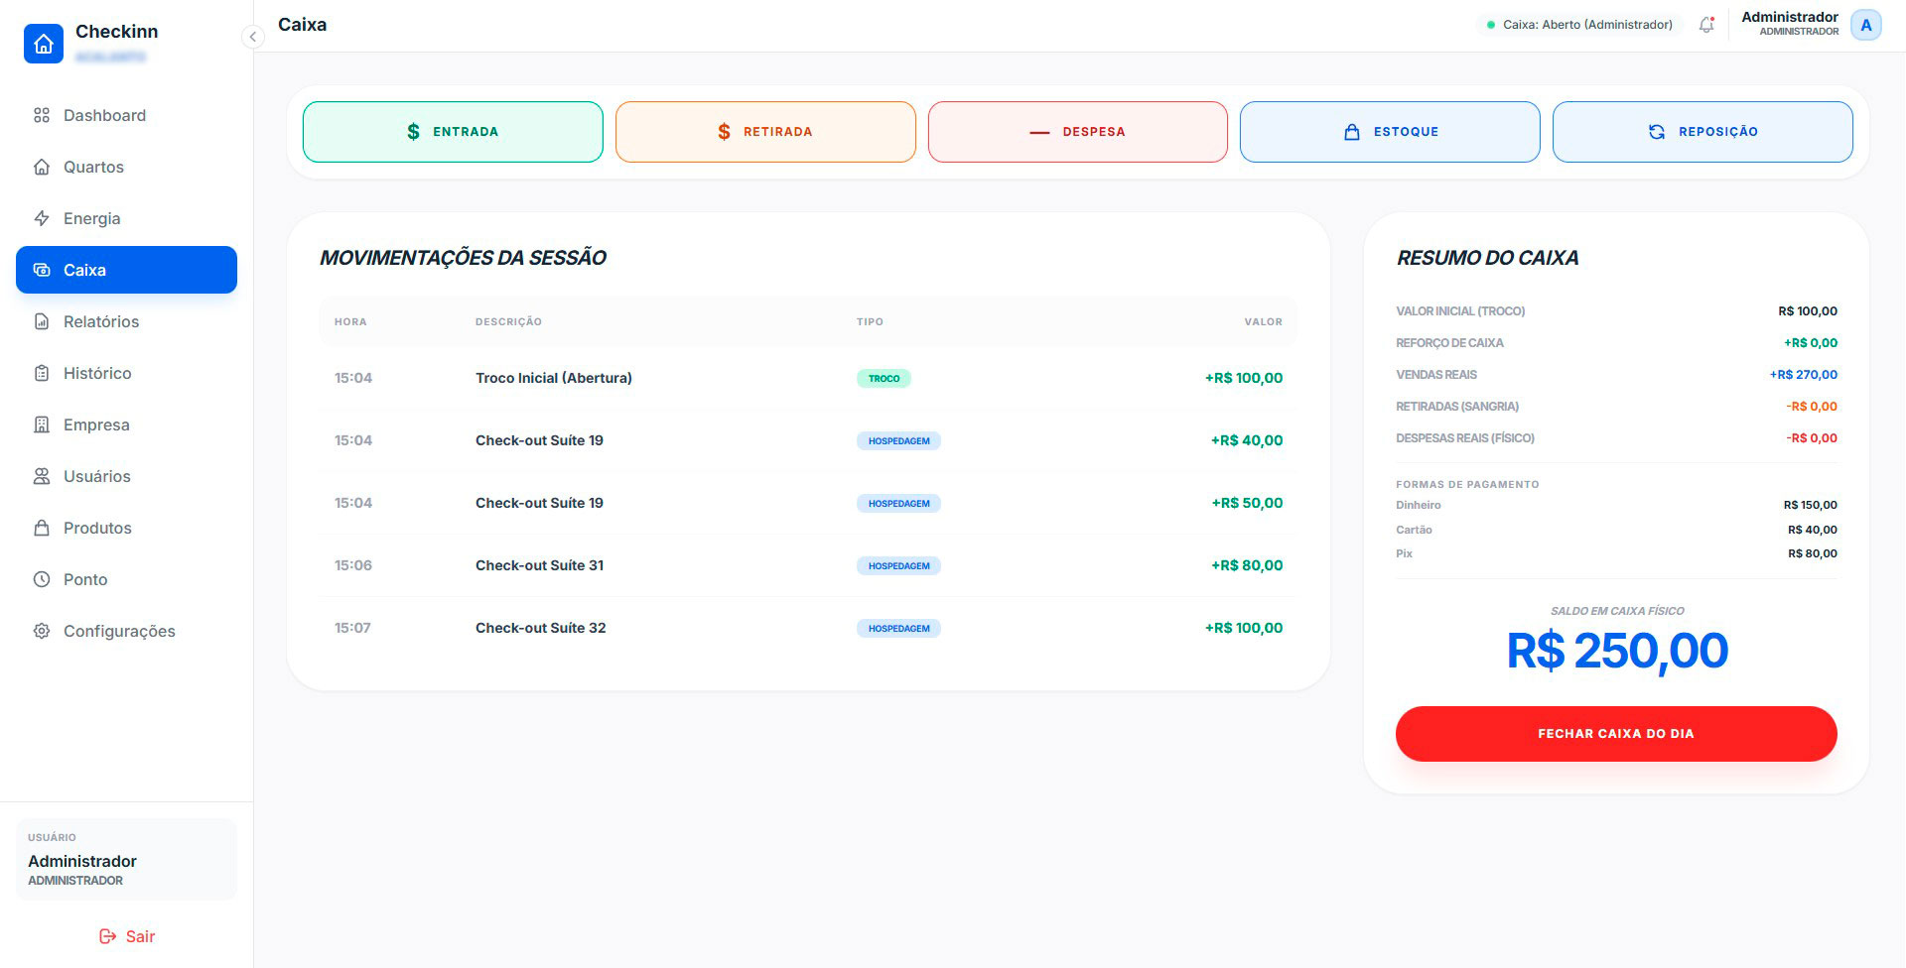
Task: Click the Vendas Reais +R$ 270,00 value
Action: 1803,375
